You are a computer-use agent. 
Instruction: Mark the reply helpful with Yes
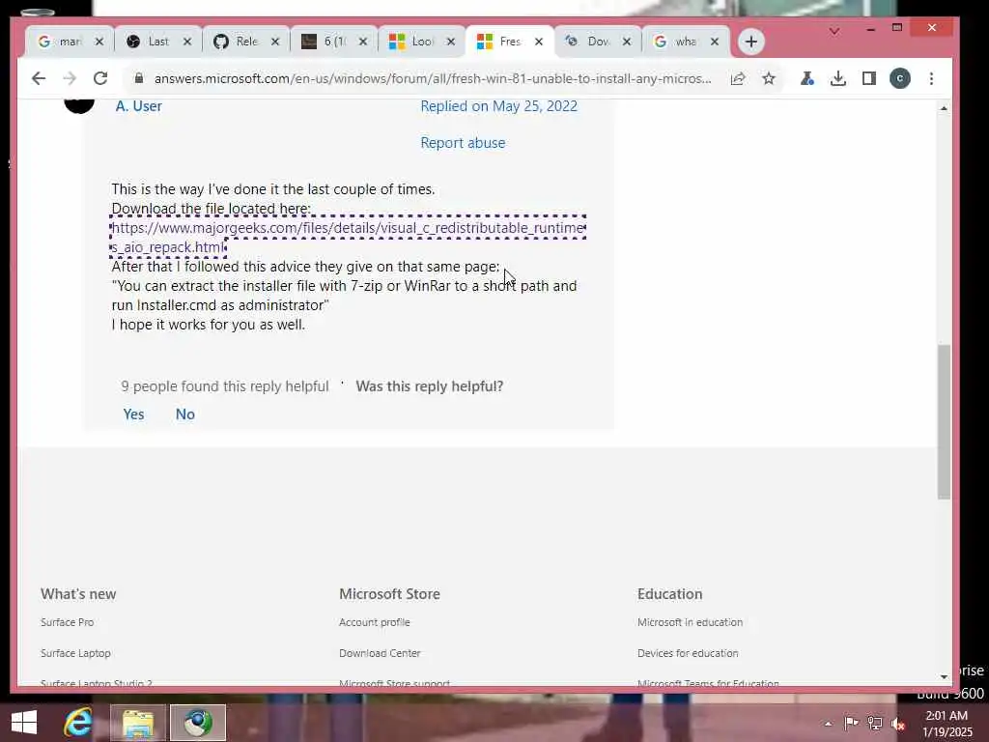[133, 414]
